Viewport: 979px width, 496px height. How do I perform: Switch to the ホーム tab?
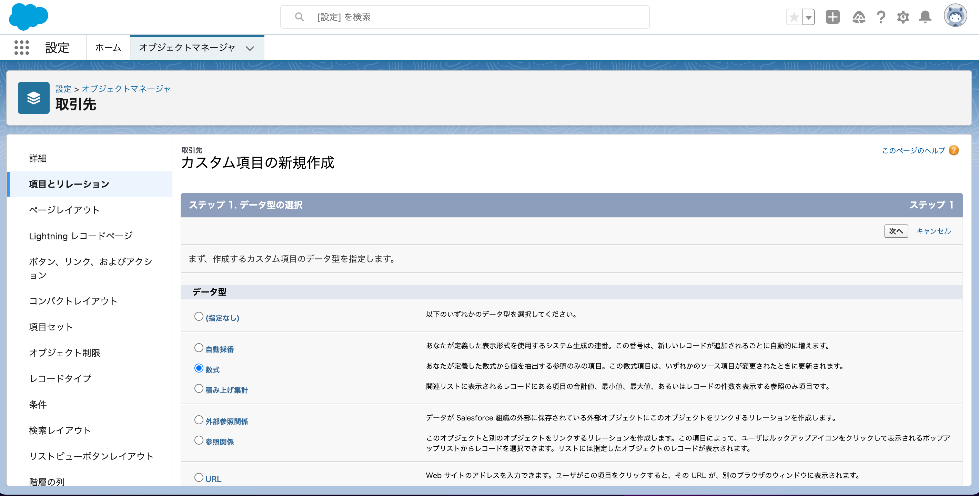coord(108,48)
